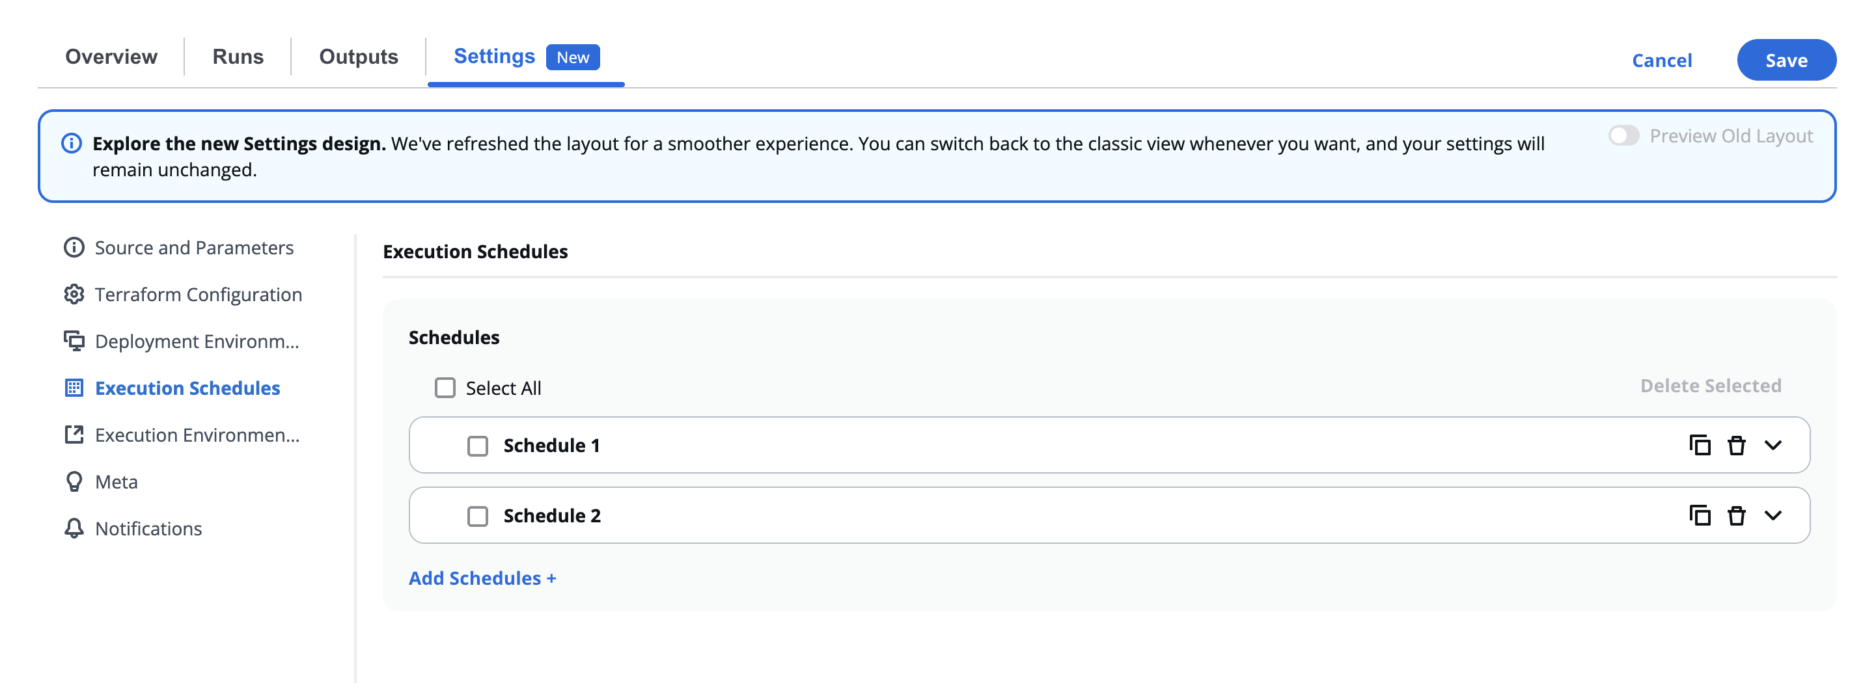Expand Schedule 2 details chevron
The height and width of the screenshot is (683, 1863).
pyautogui.click(x=1773, y=515)
